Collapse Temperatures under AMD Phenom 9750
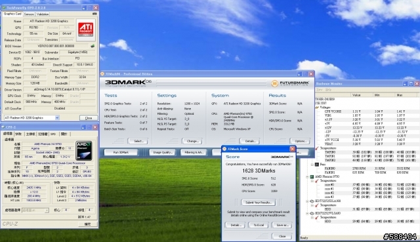Screen dimensions: 420x242 point(312,181)
